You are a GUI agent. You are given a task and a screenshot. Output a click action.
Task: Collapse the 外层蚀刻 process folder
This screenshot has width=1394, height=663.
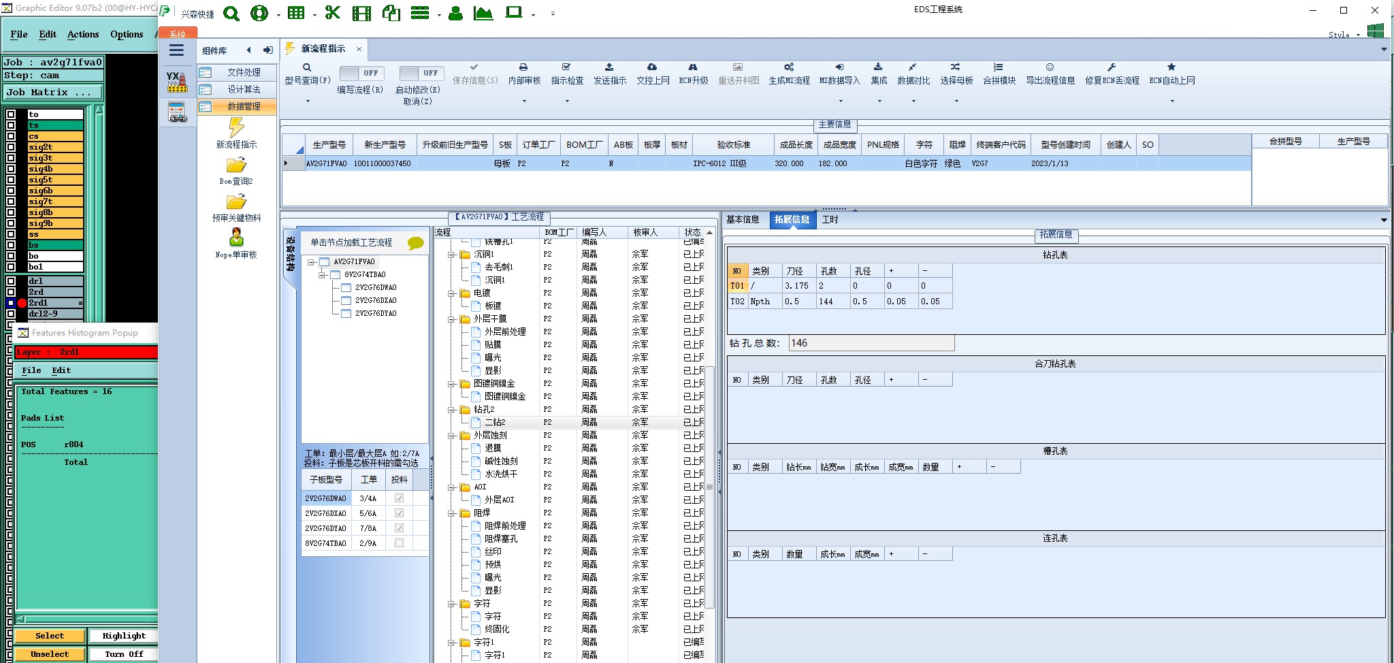tap(451, 436)
